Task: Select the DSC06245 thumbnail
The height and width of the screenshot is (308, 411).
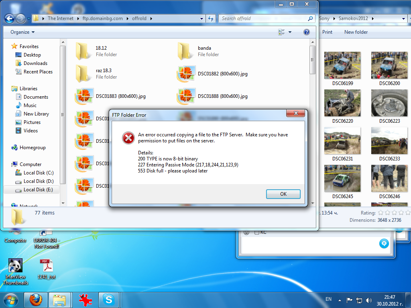Action: coord(342,182)
